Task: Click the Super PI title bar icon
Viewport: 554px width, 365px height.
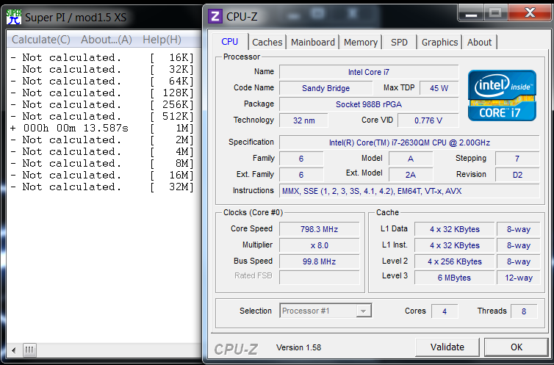Action: coord(14,17)
